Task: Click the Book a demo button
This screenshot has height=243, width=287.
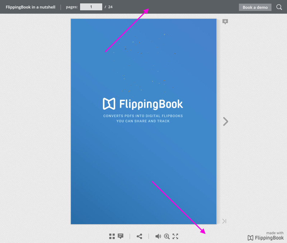Action: (x=255, y=7)
